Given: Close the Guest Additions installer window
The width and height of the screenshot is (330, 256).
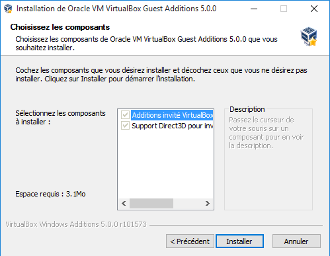Looking at the screenshot, I should coord(314,9).
